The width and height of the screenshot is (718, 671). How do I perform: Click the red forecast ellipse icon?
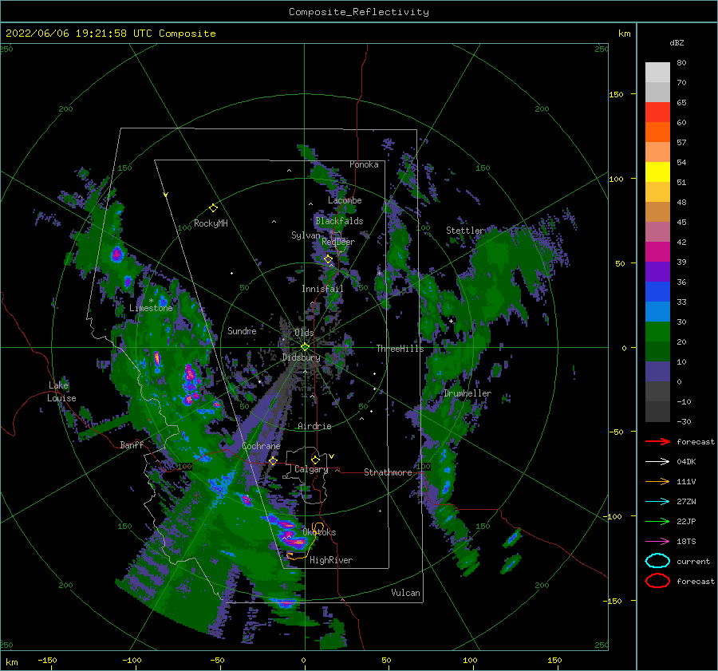[x=657, y=581]
